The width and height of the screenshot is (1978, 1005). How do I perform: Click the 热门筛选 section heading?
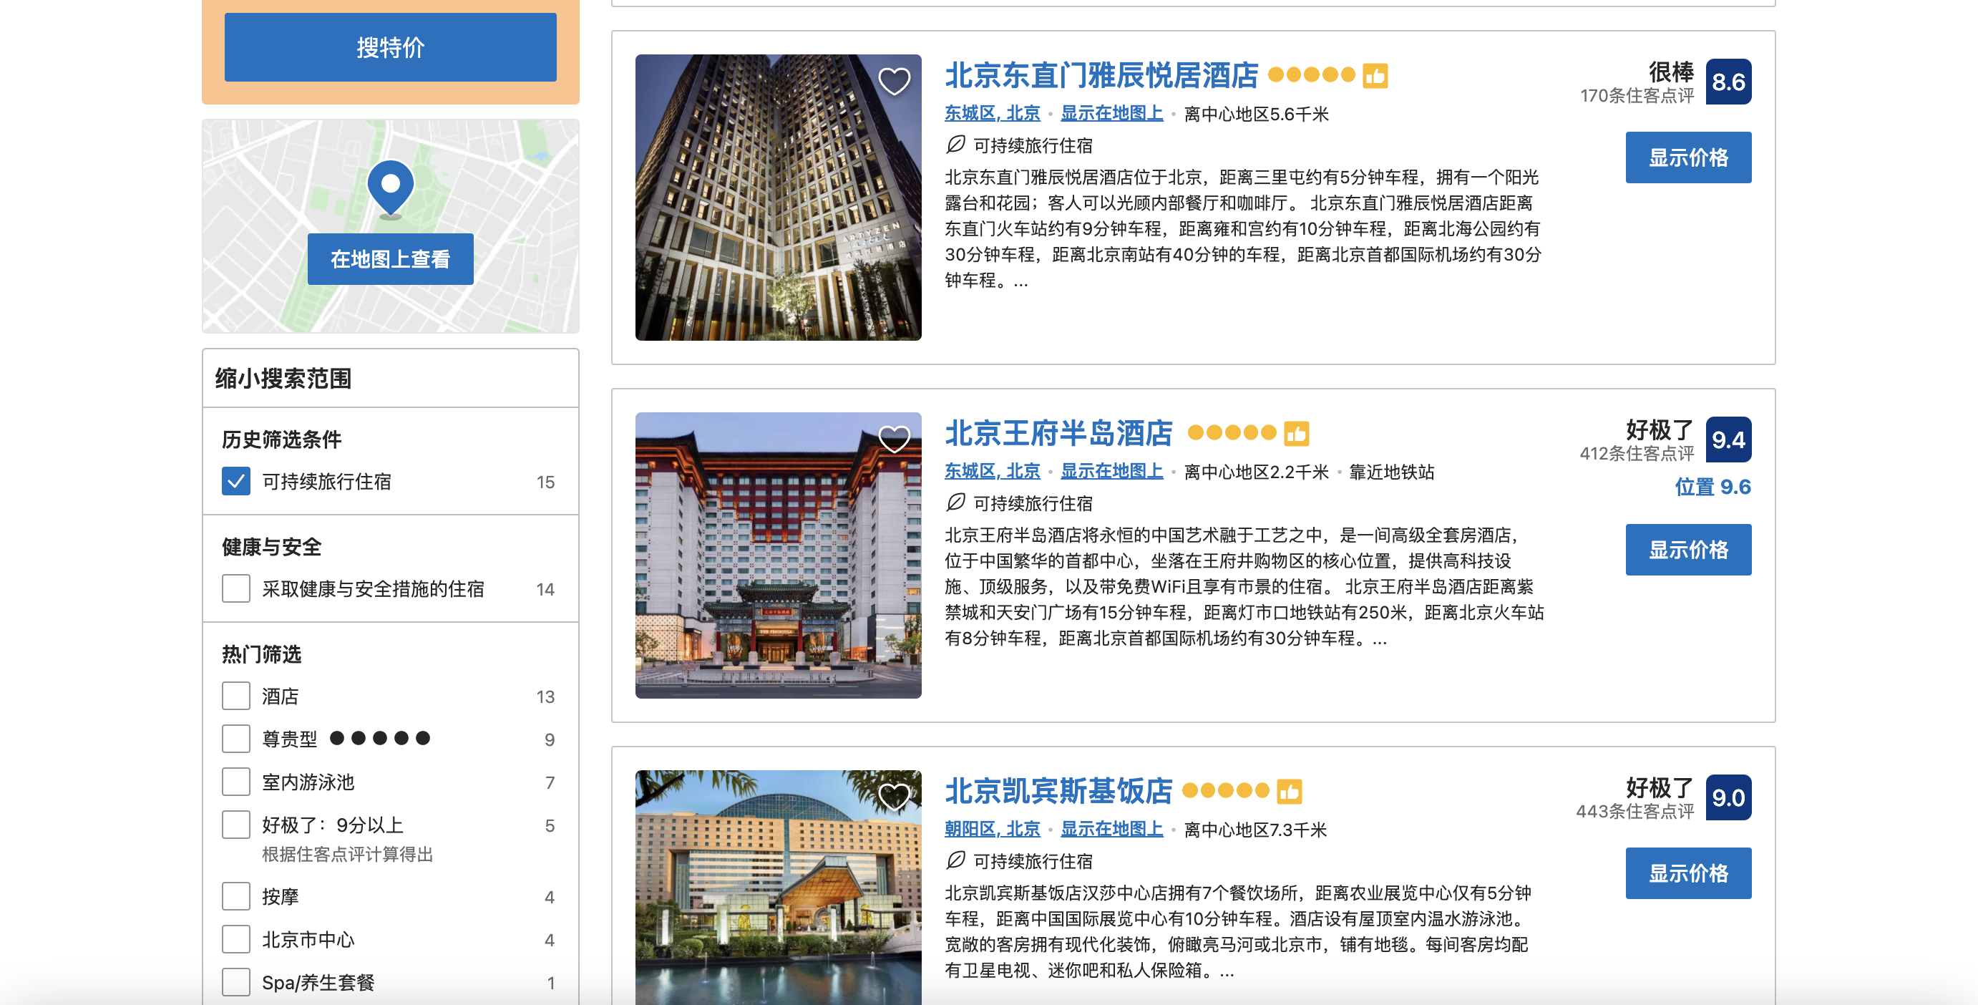pos(262,654)
